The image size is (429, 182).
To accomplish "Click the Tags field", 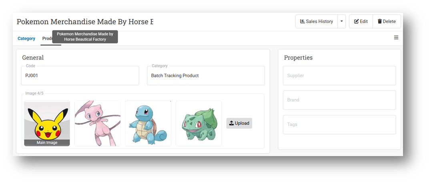I will (x=339, y=125).
